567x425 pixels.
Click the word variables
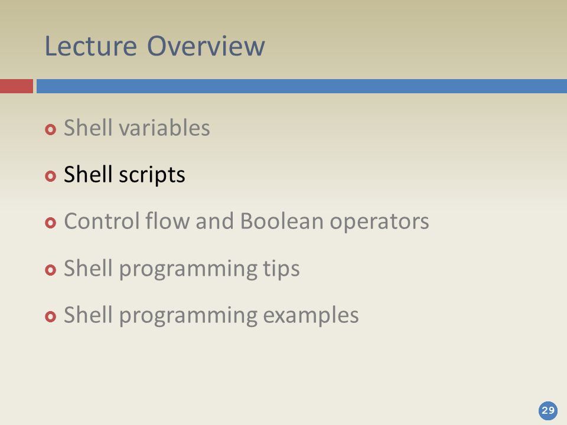(x=165, y=127)
